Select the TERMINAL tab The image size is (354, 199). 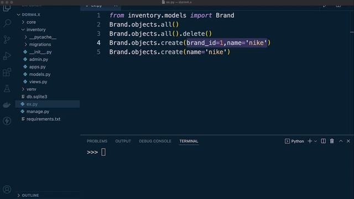point(189,142)
